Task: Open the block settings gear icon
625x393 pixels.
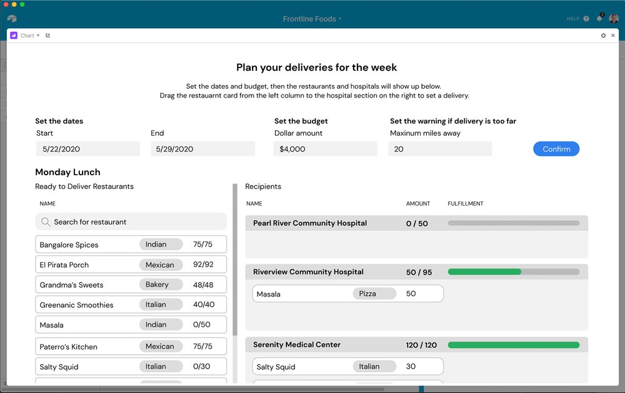Action: click(604, 36)
